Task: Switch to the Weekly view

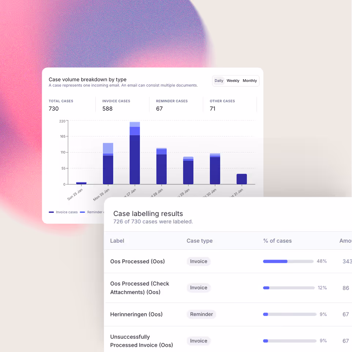Action: tap(233, 81)
